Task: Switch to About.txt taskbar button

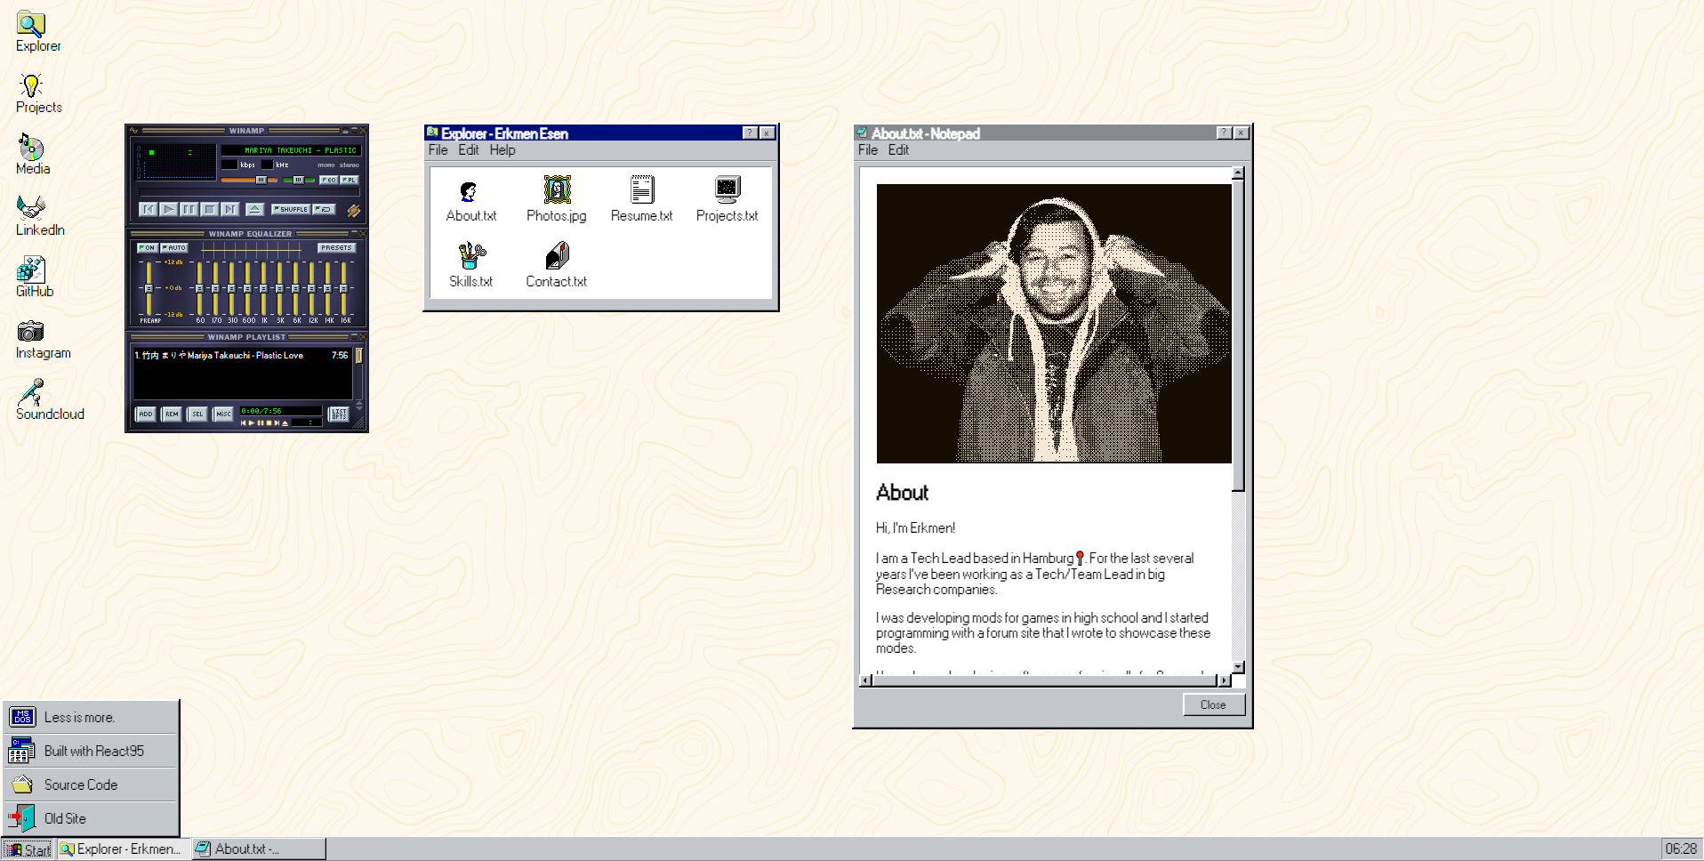Action: point(259,849)
